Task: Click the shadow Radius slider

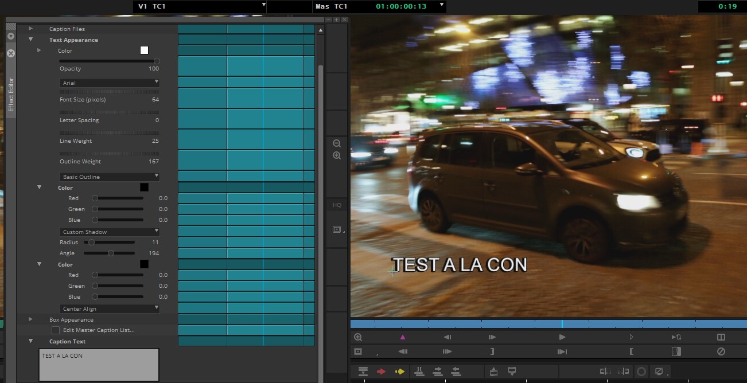Action: 109,242
